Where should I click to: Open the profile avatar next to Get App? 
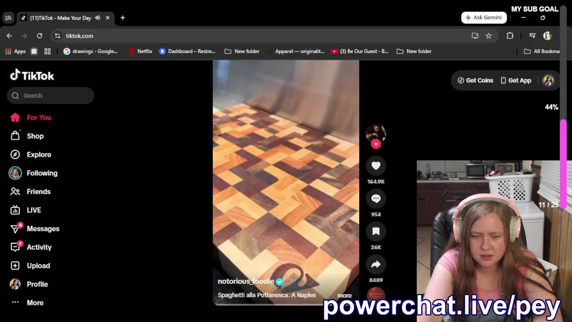point(548,80)
